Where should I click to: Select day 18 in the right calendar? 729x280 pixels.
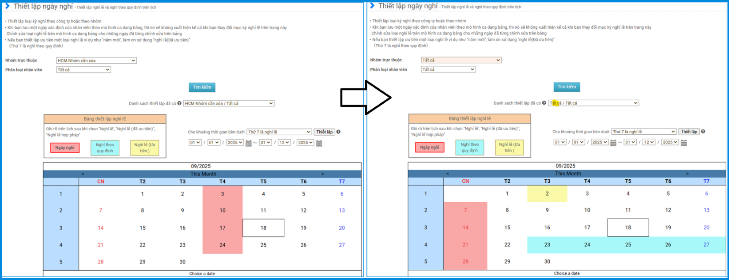pyautogui.click(x=628, y=227)
